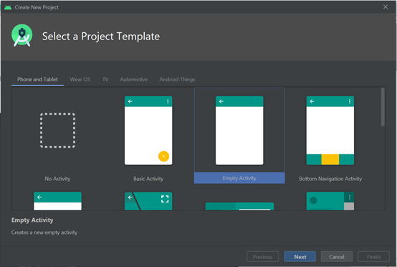Select the navigation drawer style template thumbnail
This screenshot has width=397, height=267.
coord(330,201)
